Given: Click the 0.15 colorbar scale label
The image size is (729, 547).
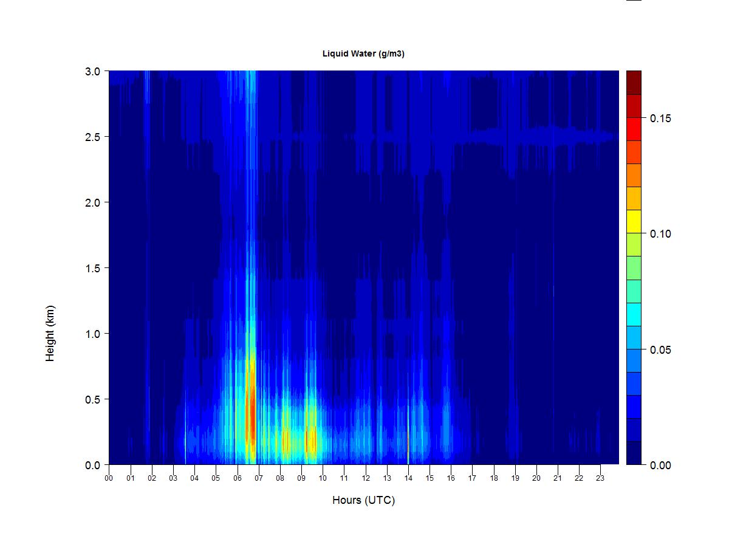Looking at the screenshot, I should pos(660,118).
